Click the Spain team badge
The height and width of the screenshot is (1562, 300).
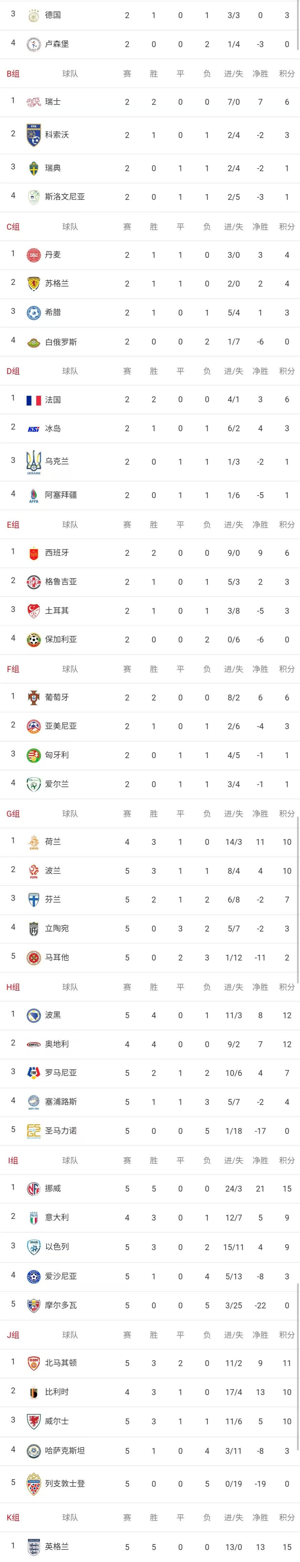(34, 553)
